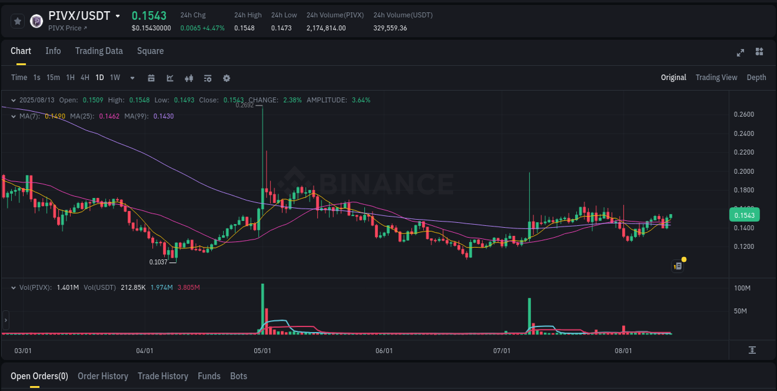Switch chart to Trading View mode

tap(716, 77)
